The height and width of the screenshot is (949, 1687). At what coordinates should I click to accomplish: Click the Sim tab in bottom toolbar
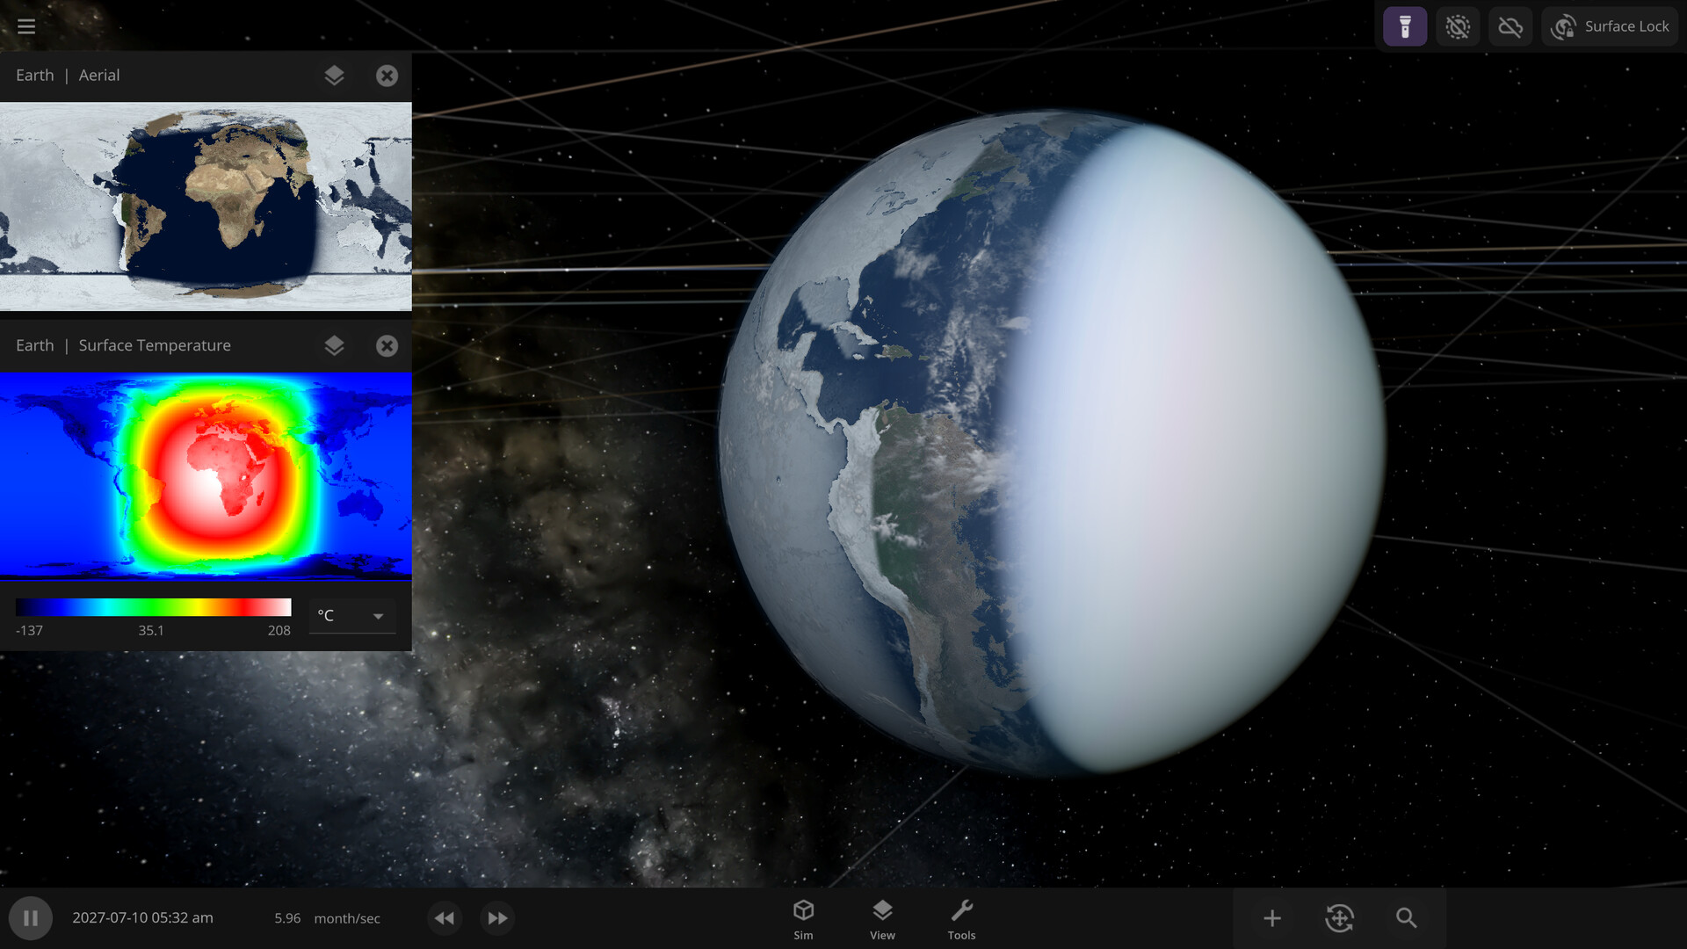click(x=802, y=916)
